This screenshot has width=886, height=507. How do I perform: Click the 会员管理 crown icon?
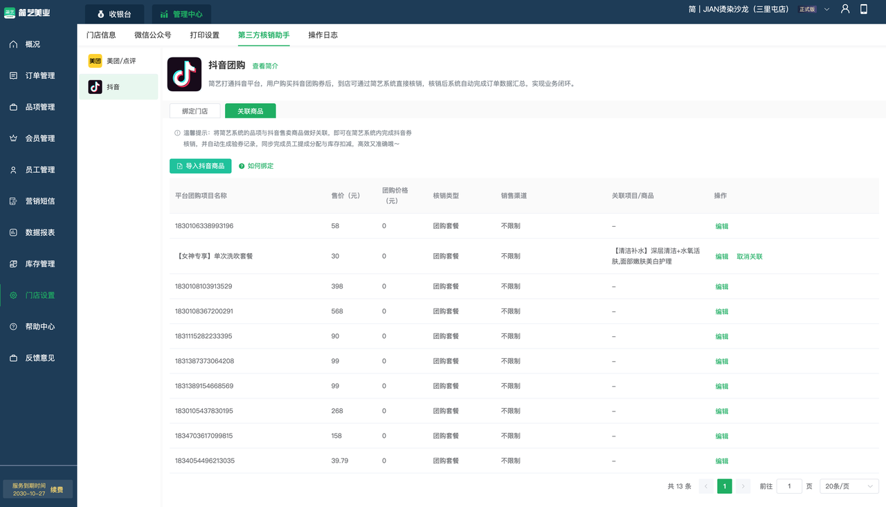[x=13, y=138]
